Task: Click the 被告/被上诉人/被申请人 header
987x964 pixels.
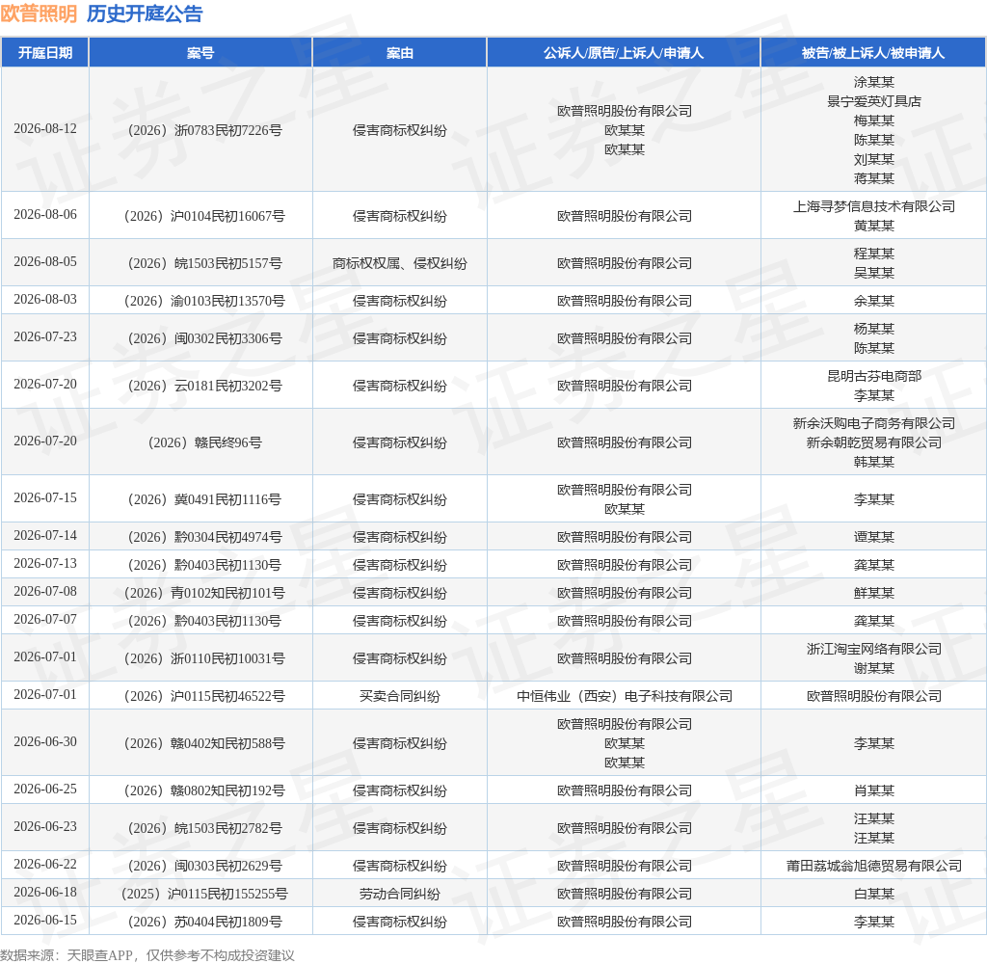Action: click(x=873, y=53)
